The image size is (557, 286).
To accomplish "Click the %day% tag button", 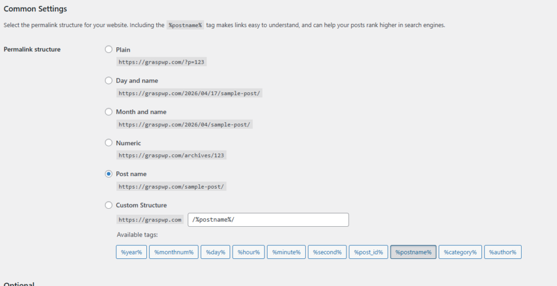I will click(x=216, y=252).
